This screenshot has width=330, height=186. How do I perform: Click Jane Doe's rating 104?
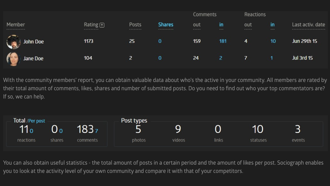point(88,58)
